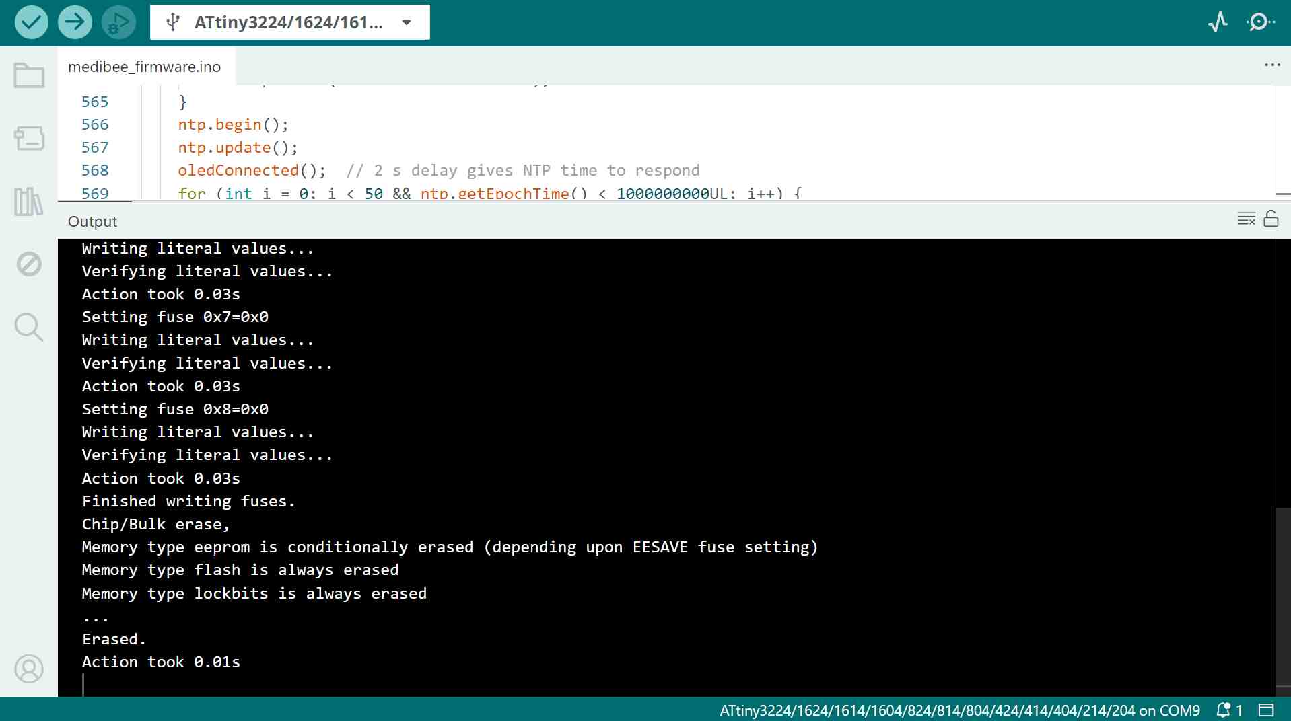Image resolution: width=1291 pixels, height=721 pixels.
Task: Open the Library Manager panel
Action: (29, 201)
